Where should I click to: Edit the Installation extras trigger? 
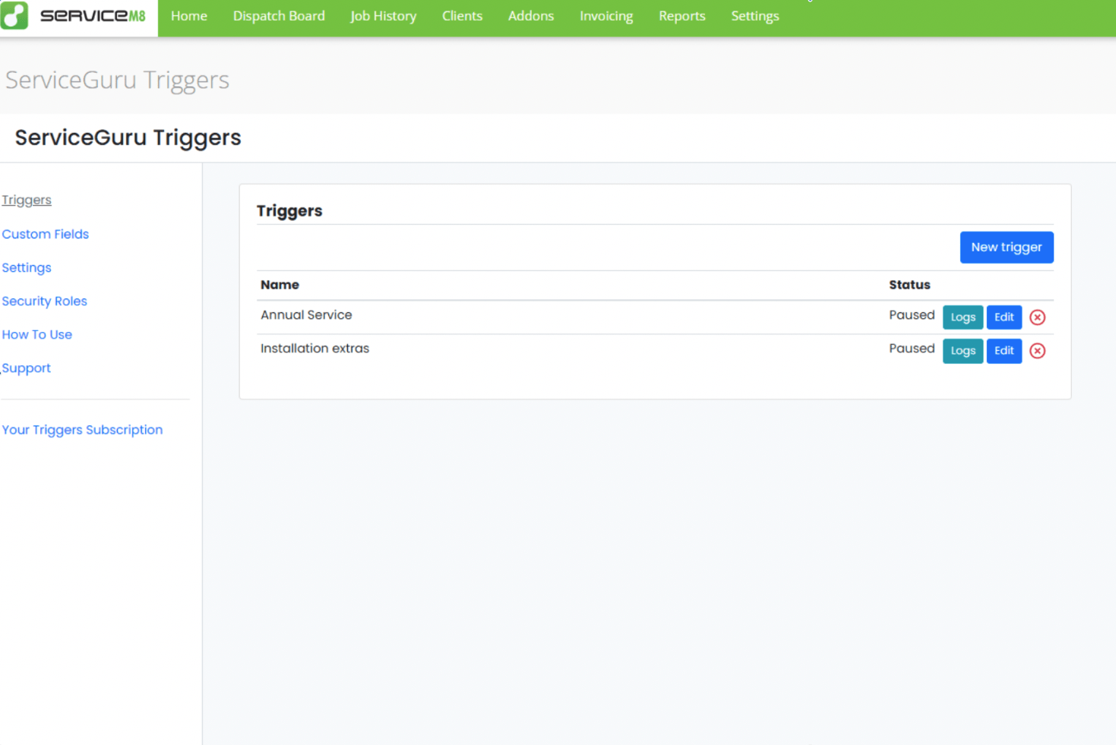coord(1004,351)
